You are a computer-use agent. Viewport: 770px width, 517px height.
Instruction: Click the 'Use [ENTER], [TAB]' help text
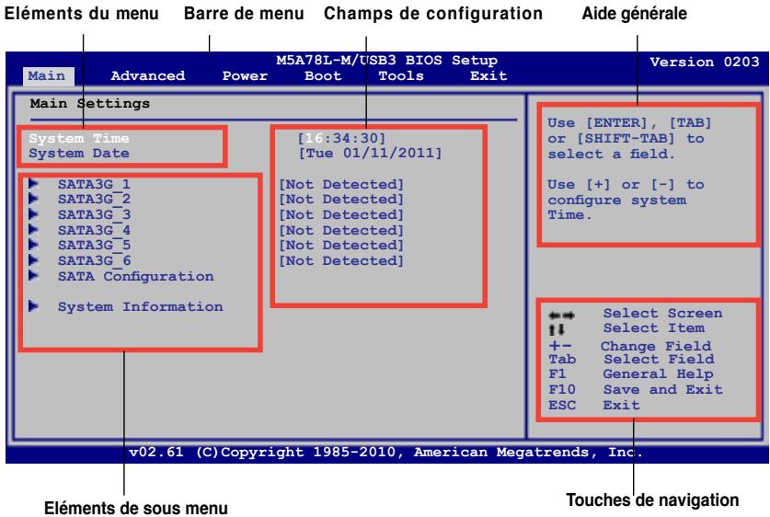point(629,122)
